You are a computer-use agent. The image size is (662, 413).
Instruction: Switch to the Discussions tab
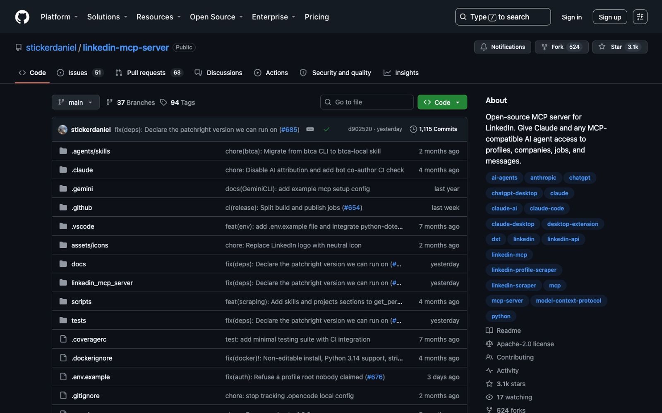coord(218,73)
